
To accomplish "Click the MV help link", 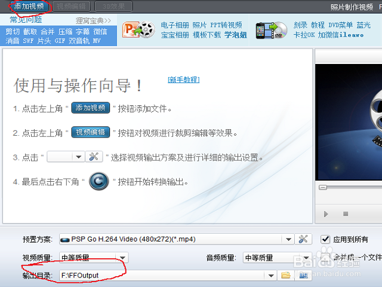I will [97, 41].
